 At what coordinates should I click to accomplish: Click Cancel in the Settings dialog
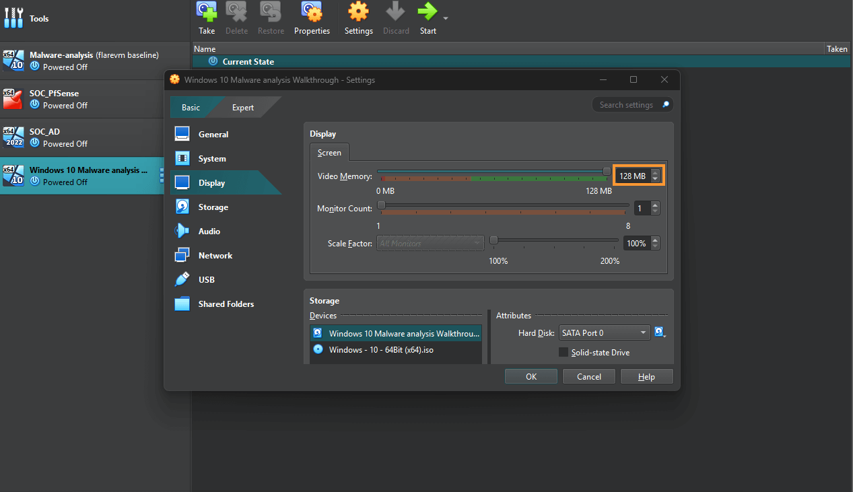(x=589, y=377)
